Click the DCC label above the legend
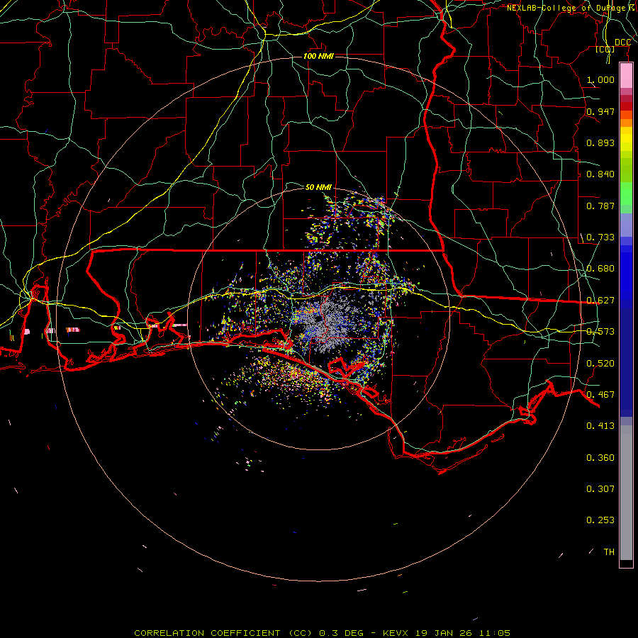The height and width of the screenshot is (638, 638). click(622, 43)
